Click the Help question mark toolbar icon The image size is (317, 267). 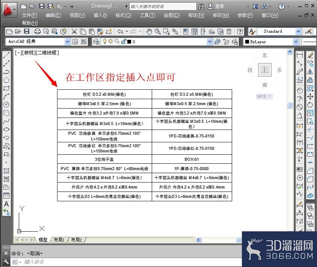(x=240, y=31)
